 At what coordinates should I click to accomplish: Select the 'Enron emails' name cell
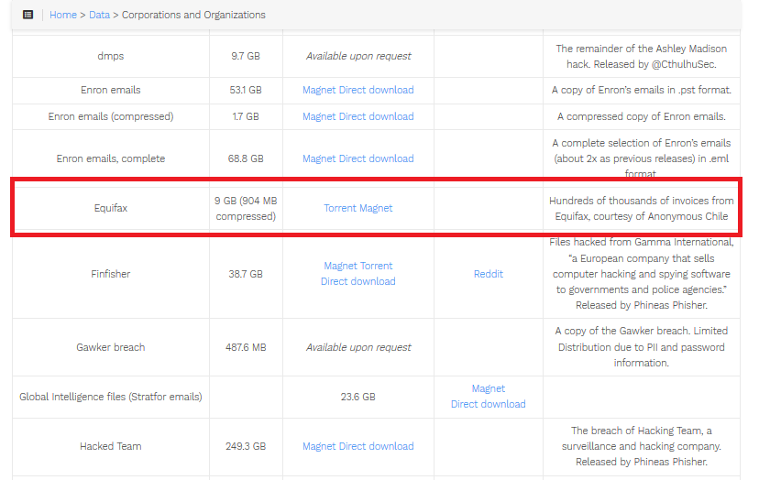(x=111, y=90)
